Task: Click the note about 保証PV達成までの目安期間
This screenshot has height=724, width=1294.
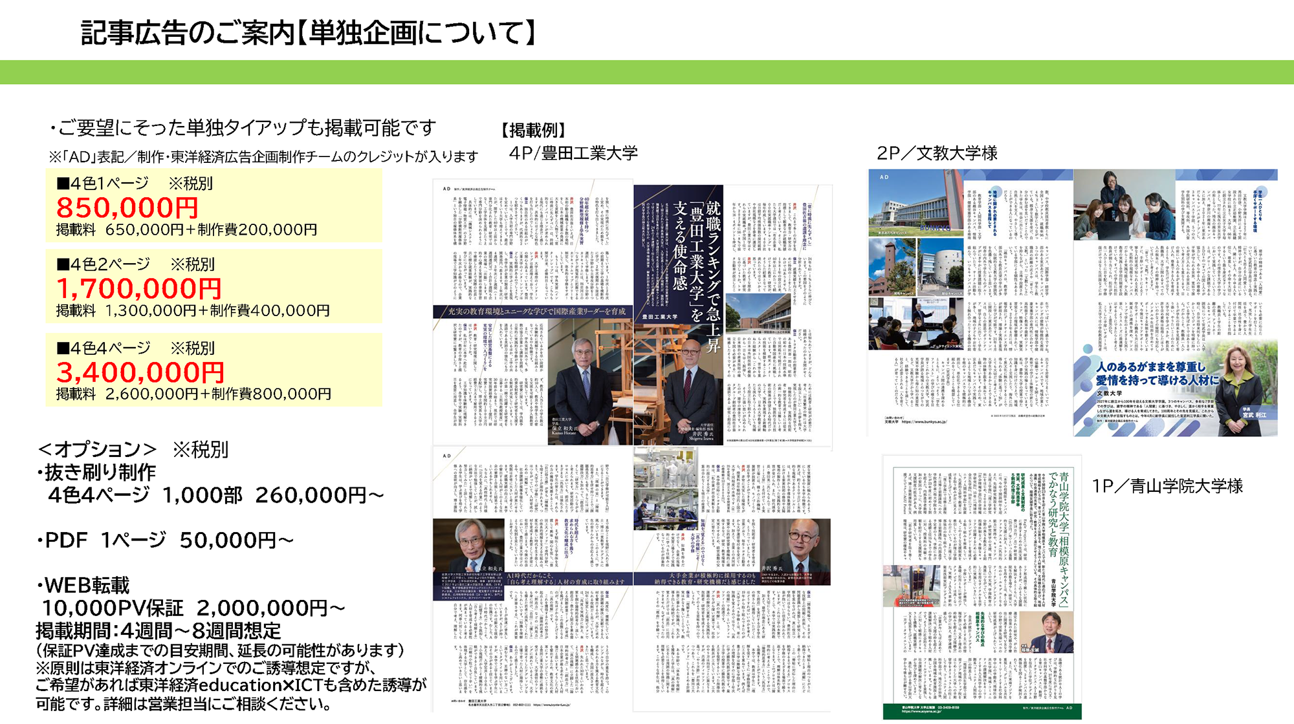Action: click(220, 650)
